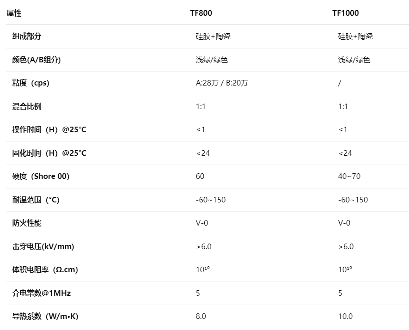Select the 硬度 (Shore 00) row label
This screenshot has width=409, height=330.
point(41,177)
